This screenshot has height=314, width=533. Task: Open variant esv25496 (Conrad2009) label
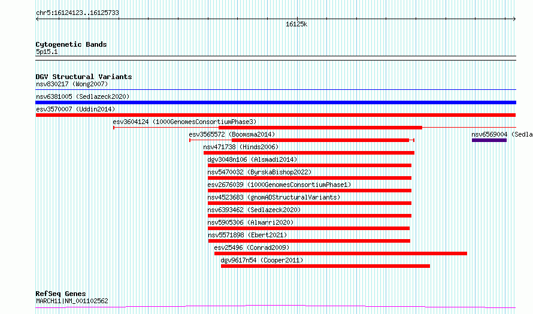point(252,247)
